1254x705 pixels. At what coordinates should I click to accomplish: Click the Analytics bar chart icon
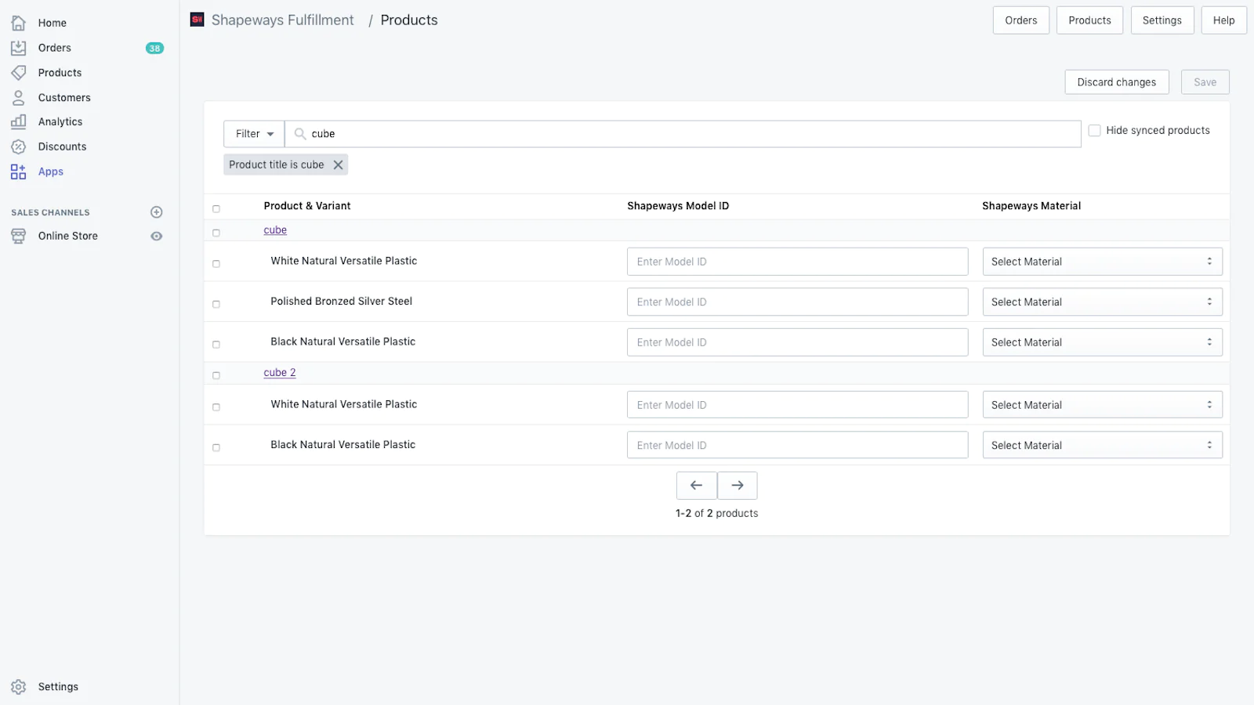pos(19,122)
